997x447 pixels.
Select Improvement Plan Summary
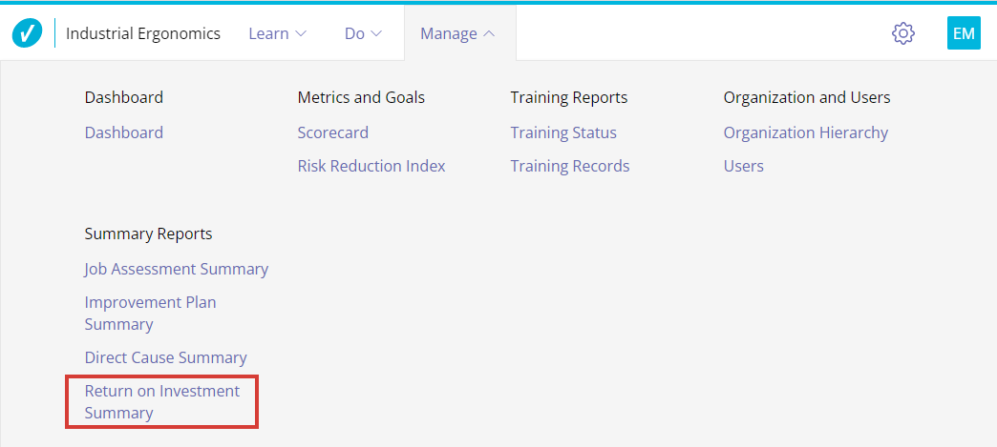150,314
